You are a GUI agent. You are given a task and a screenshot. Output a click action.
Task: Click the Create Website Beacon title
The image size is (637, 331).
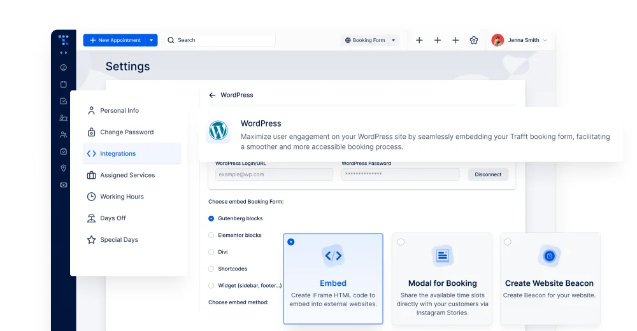coord(549,283)
